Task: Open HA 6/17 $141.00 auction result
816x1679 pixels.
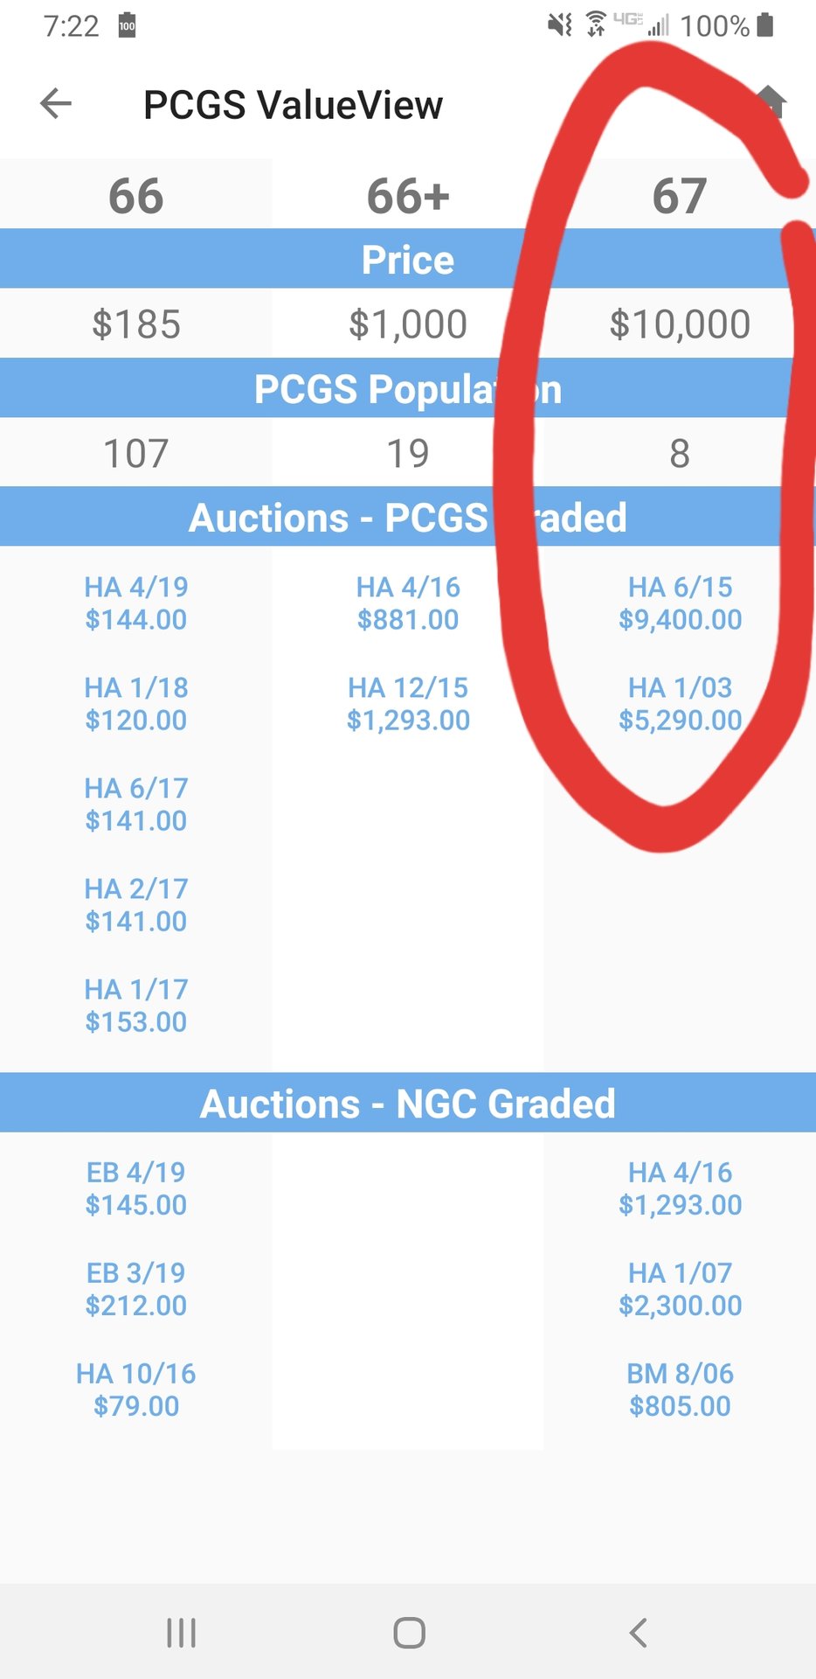Action: pyautogui.click(x=135, y=805)
